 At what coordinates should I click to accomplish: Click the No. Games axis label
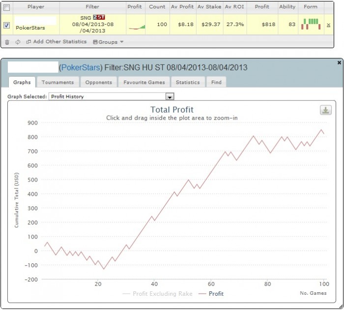(314, 293)
